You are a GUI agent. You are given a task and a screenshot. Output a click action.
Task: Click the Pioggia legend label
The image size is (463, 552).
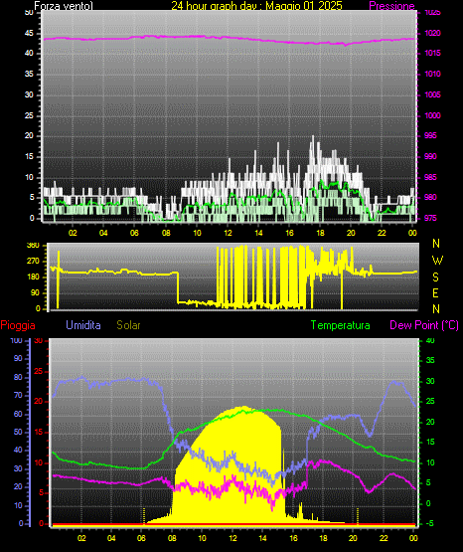[18, 325]
